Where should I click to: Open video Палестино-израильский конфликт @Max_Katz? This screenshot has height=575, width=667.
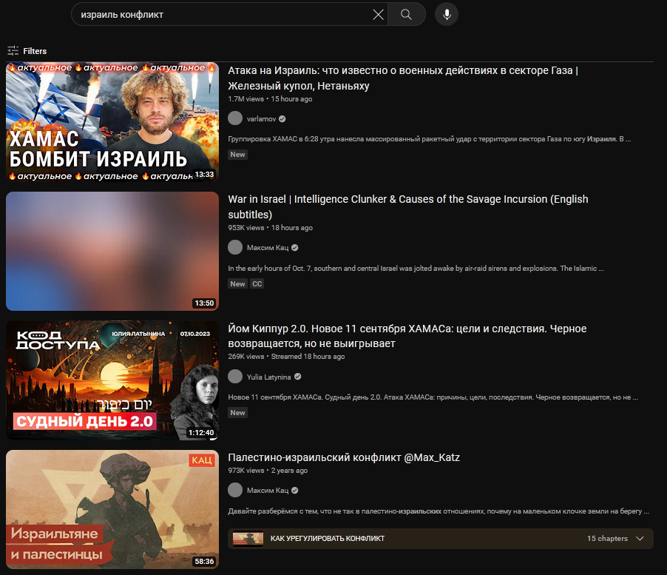click(344, 457)
